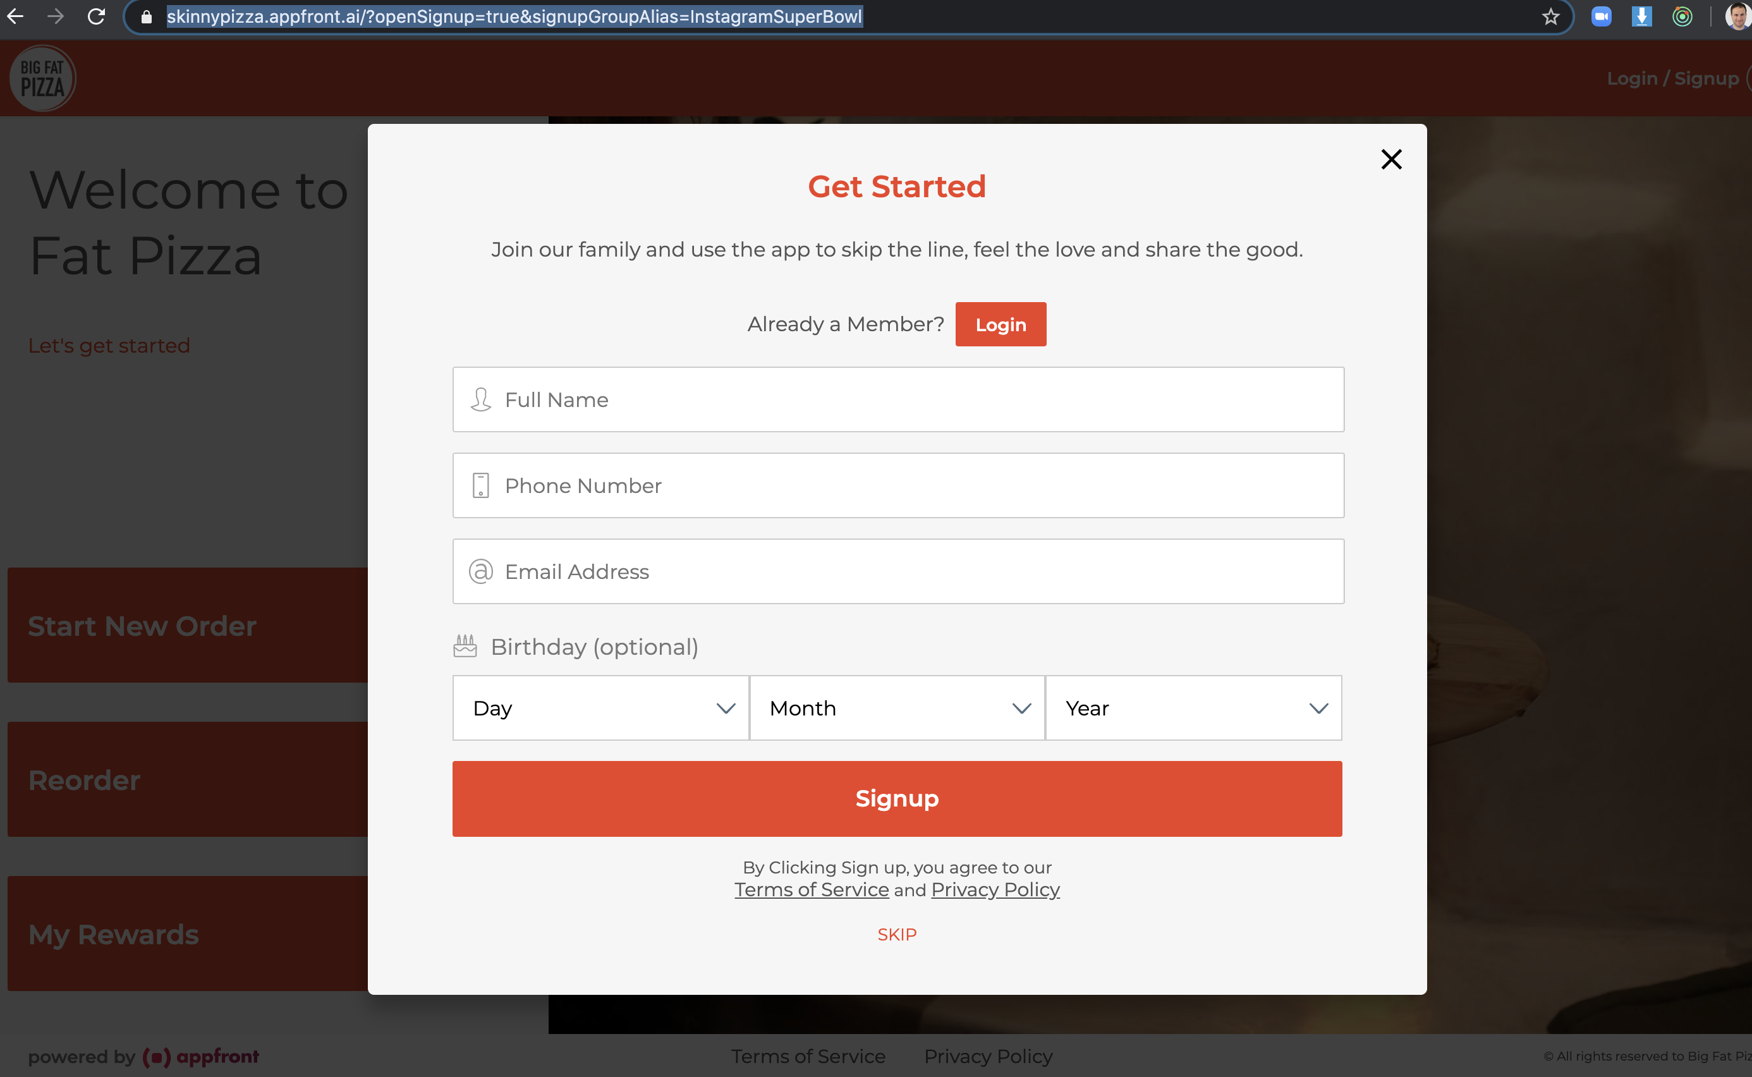Click the Signup button
The image size is (1752, 1077).
(897, 798)
